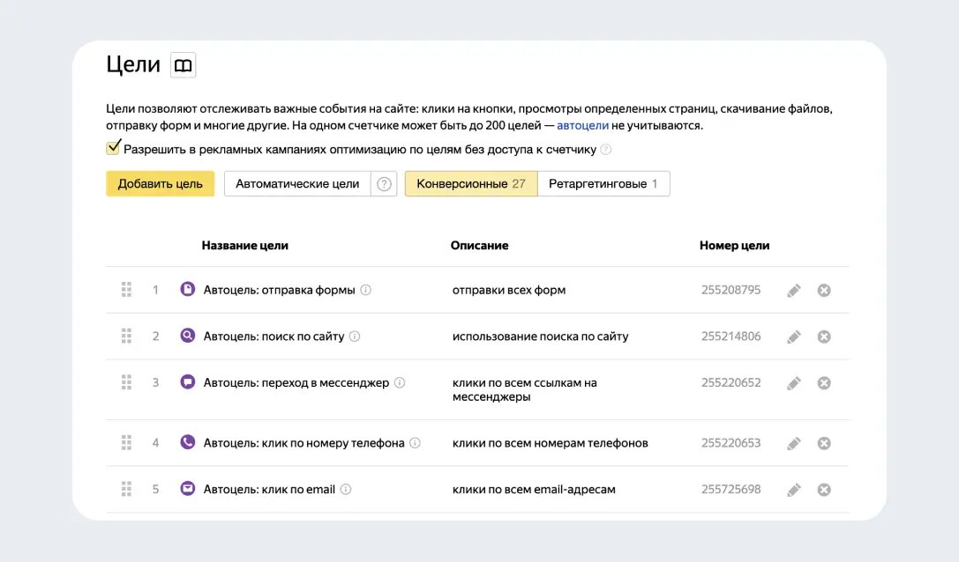959x562 pixels.
Task: Show info for клик по номеру телефона
Action: (x=416, y=443)
